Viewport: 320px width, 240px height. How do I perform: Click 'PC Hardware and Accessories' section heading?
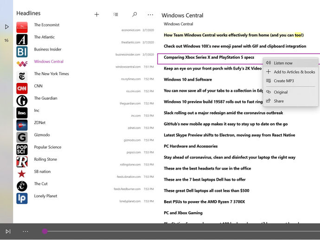click(191, 146)
